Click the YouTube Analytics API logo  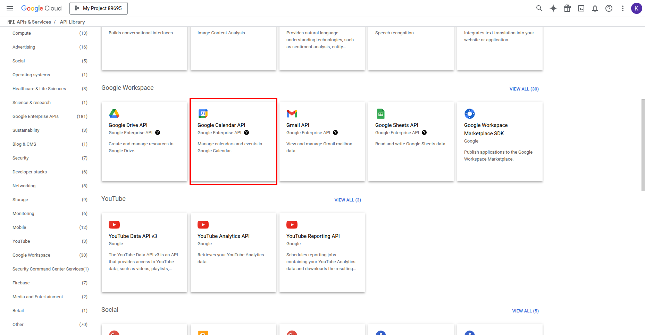(x=203, y=225)
